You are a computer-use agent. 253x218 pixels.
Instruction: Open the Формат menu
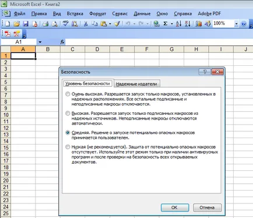(x=97, y=13)
